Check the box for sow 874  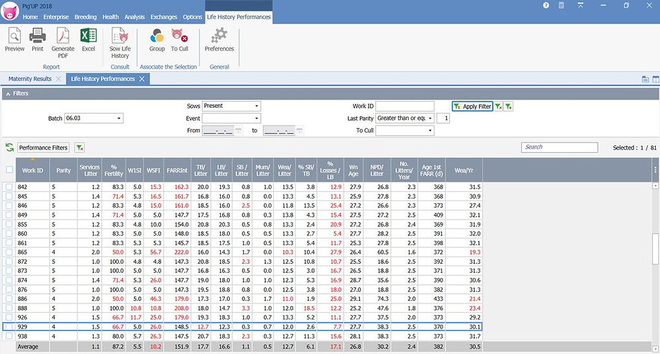[9, 280]
